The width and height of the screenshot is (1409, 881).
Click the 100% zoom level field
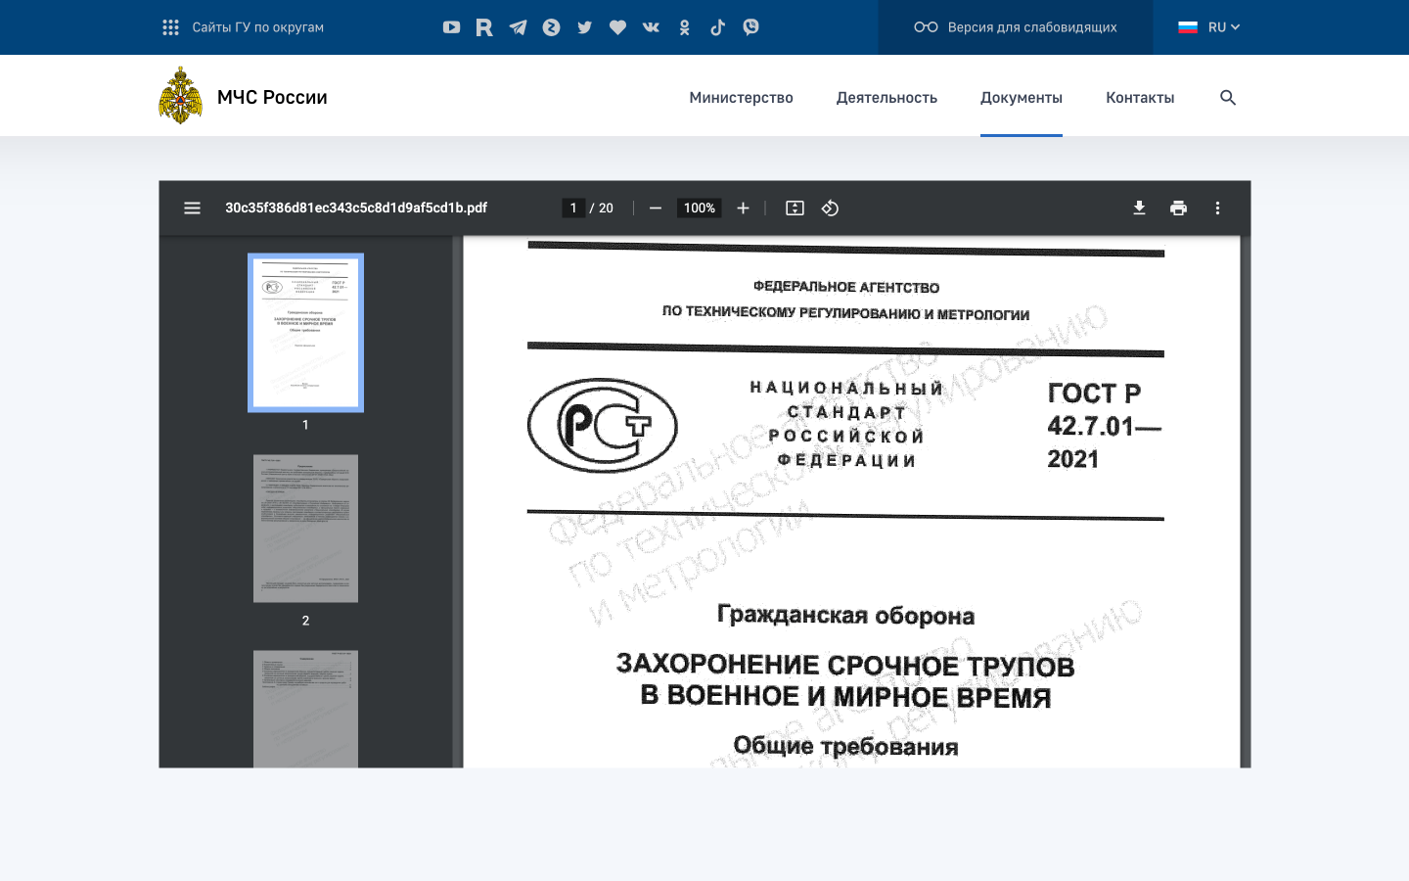(700, 208)
